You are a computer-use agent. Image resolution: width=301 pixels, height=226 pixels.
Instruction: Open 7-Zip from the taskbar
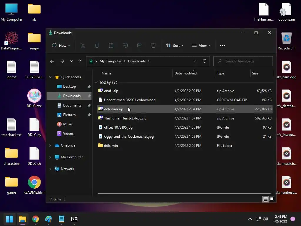74,219
